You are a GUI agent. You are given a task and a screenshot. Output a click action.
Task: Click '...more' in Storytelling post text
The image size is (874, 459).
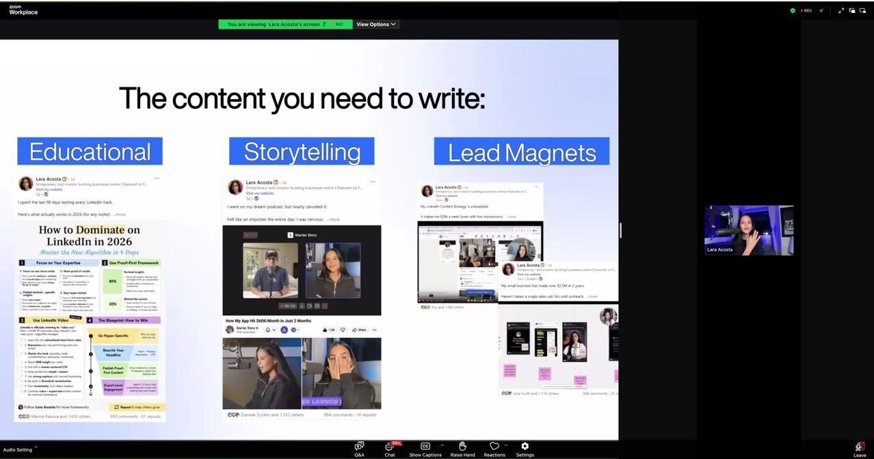333,219
